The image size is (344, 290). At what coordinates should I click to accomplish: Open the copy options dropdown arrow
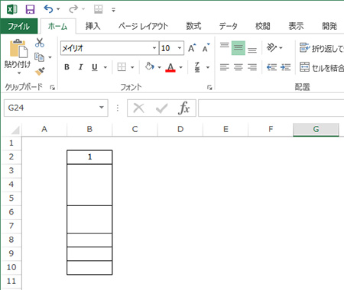pos(50,57)
